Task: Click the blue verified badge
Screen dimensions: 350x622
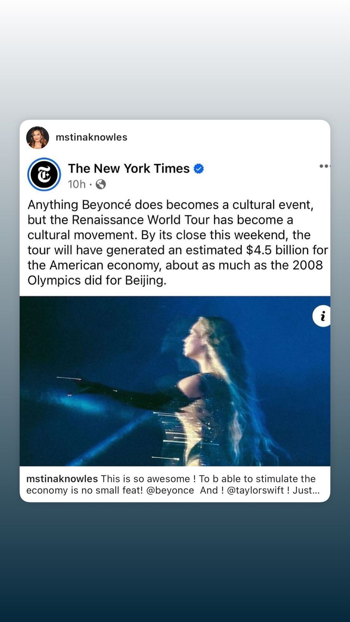Action: click(199, 169)
